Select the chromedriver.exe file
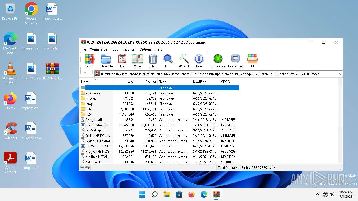 click(x=159, y=125)
